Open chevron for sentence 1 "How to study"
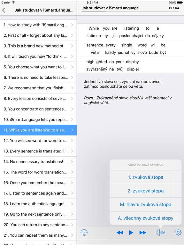Image resolution: width=184 pixels, height=245 pixels. (72, 25)
